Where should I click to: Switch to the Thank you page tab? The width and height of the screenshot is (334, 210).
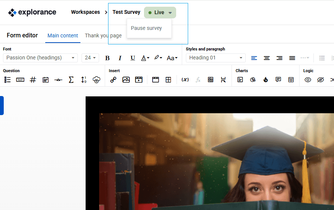(103, 35)
